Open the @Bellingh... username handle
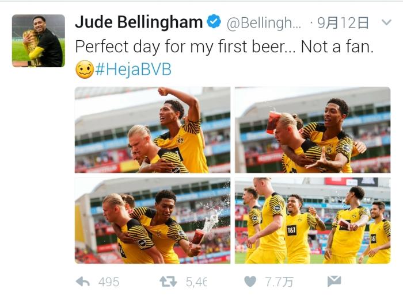Image resolution: width=403 pixels, height=297 pixels. [x=264, y=24]
